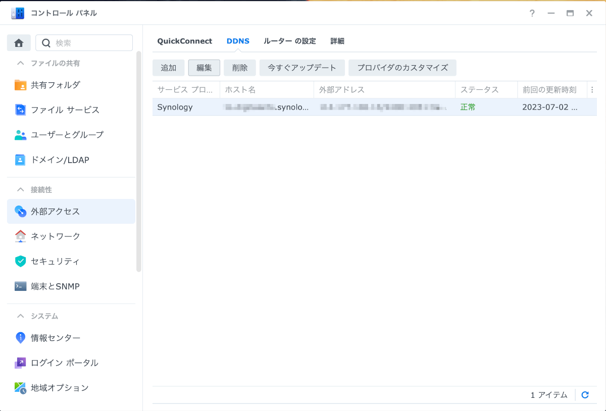
Task: Open the ログイン ポータル icon
Action: [20, 363]
